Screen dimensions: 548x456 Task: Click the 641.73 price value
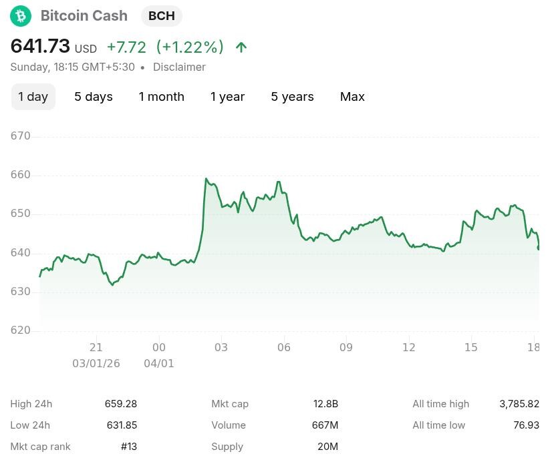(x=40, y=46)
